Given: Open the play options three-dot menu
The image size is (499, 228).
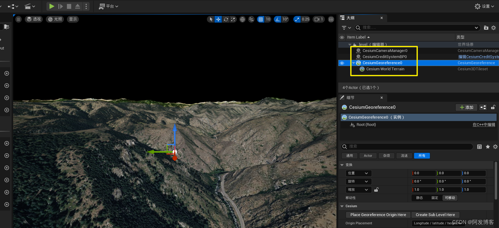Looking at the screenshot, I should click(x=86, y=6).
